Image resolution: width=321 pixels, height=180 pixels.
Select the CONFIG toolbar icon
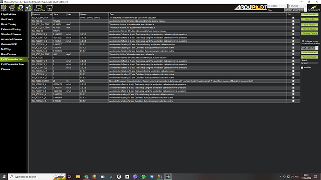coord(29,8)
